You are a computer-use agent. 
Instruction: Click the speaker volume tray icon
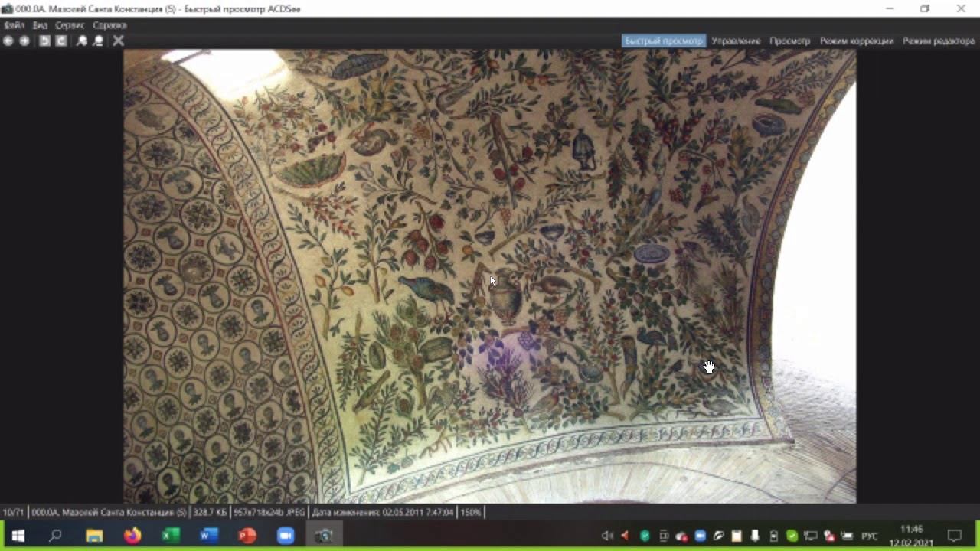pos(607,536)
